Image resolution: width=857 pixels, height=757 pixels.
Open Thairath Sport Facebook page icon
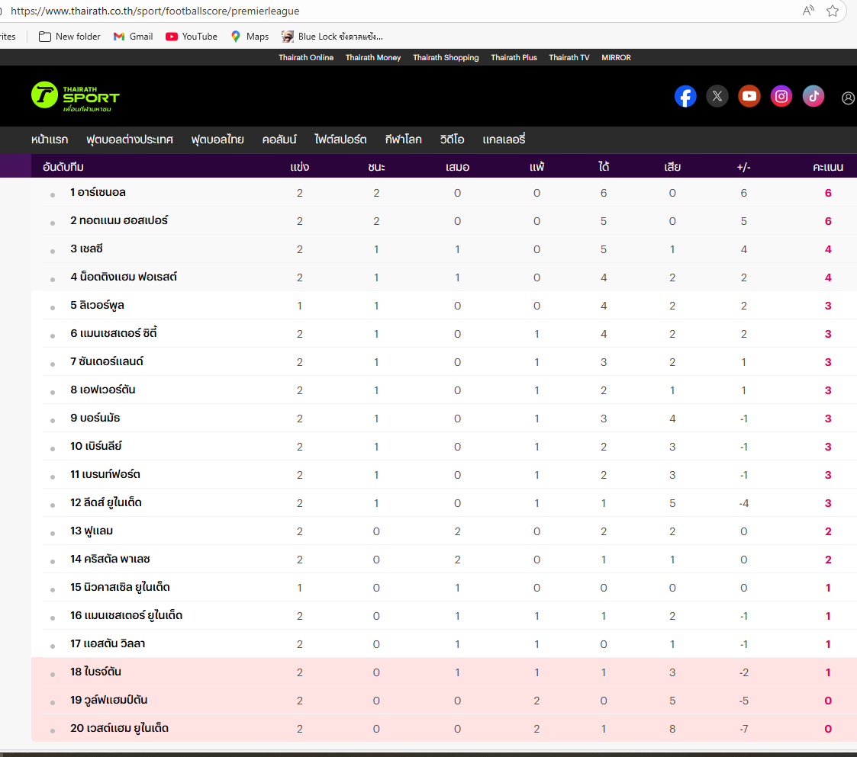point(685,97)
